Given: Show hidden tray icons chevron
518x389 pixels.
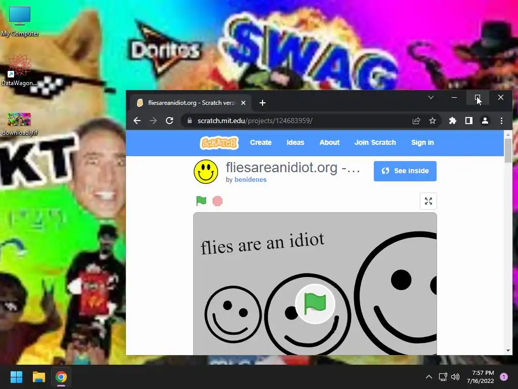Looking at the screenshot, I should click(429, 377).
